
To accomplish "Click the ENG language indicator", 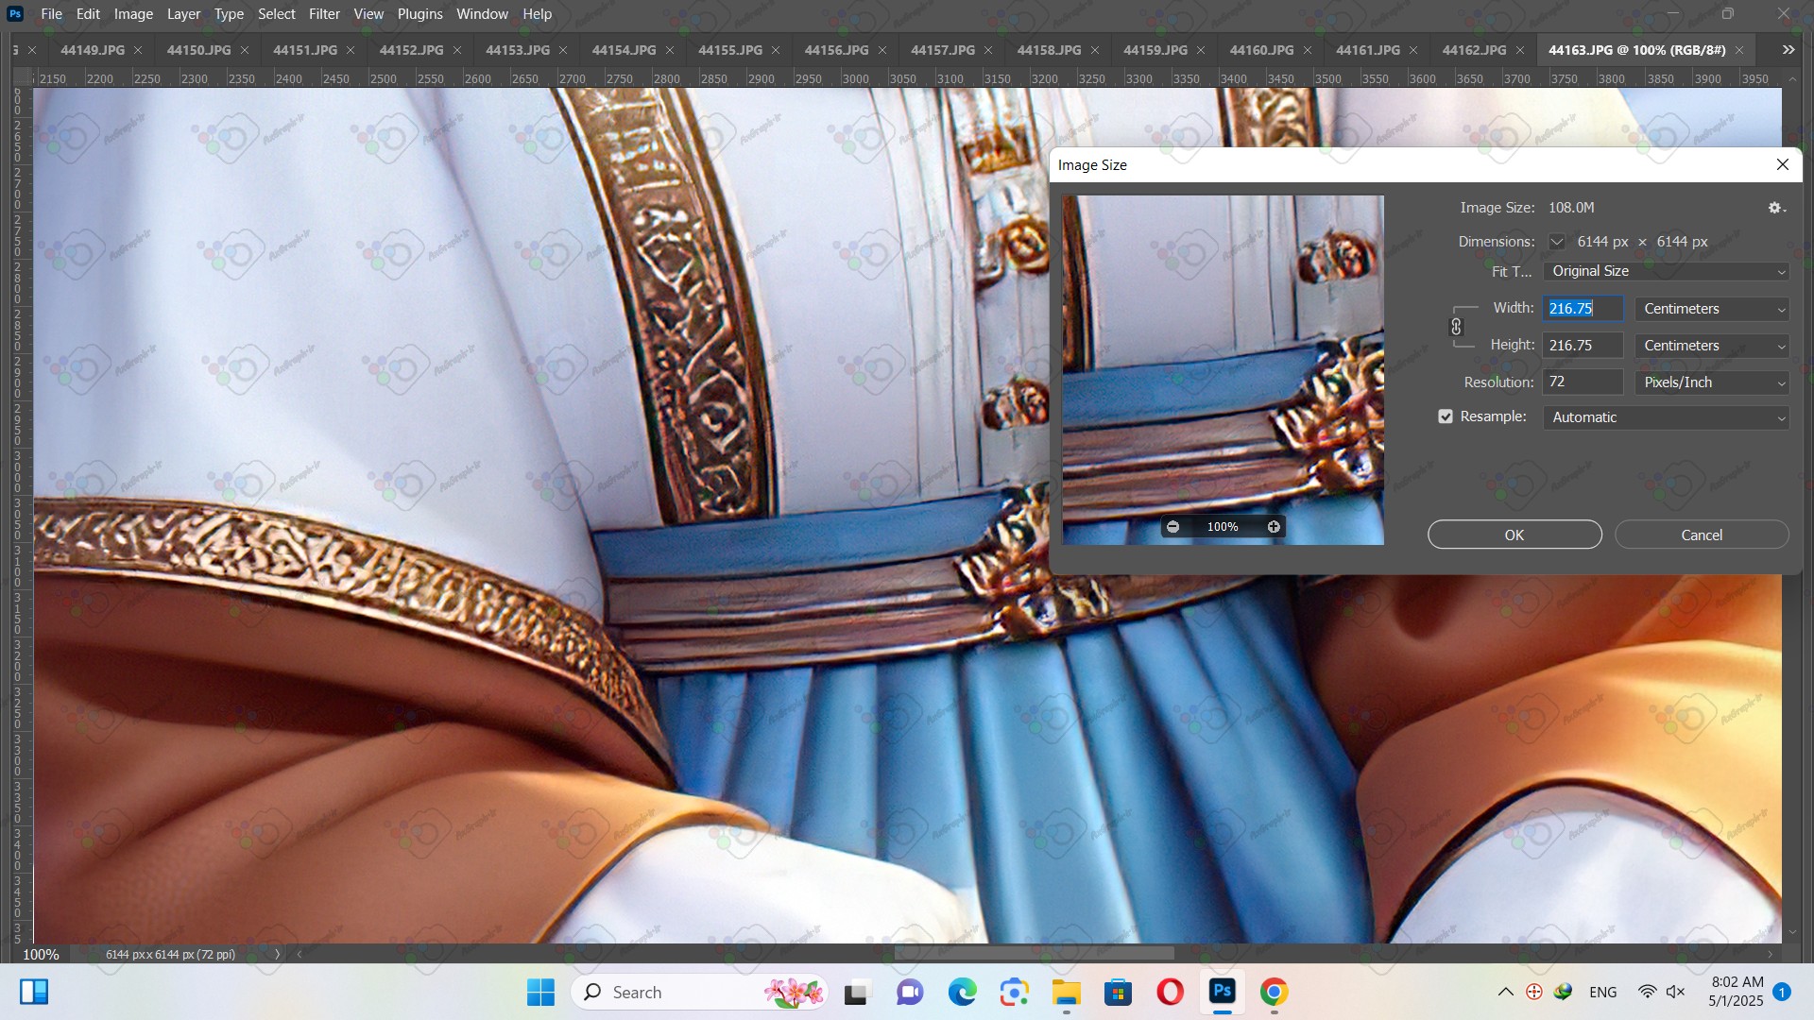I will tap(1603, 992).
